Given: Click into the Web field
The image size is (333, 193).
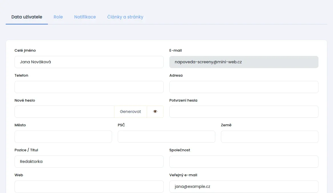Looking at the screenshot, I should (89, 186).
